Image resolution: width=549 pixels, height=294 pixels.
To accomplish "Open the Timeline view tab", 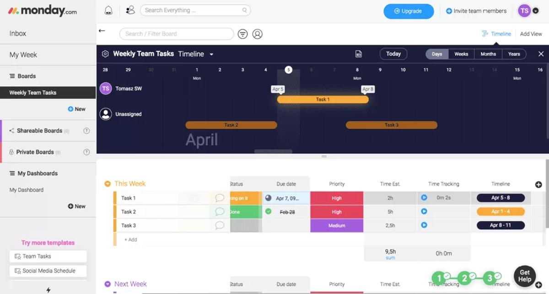I will coord(496,34).
